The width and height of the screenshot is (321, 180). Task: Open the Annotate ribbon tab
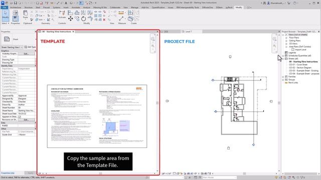click(76, 7)
